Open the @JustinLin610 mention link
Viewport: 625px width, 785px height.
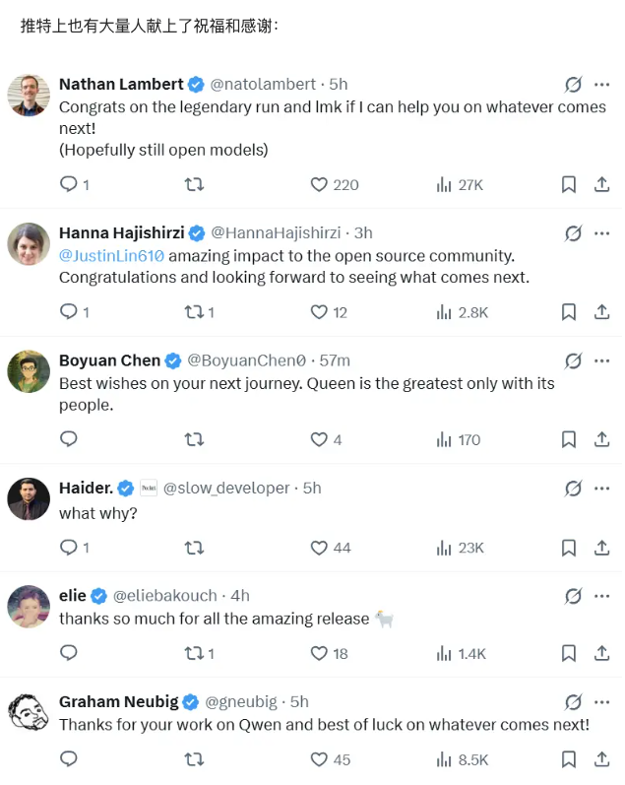[111, 255]
